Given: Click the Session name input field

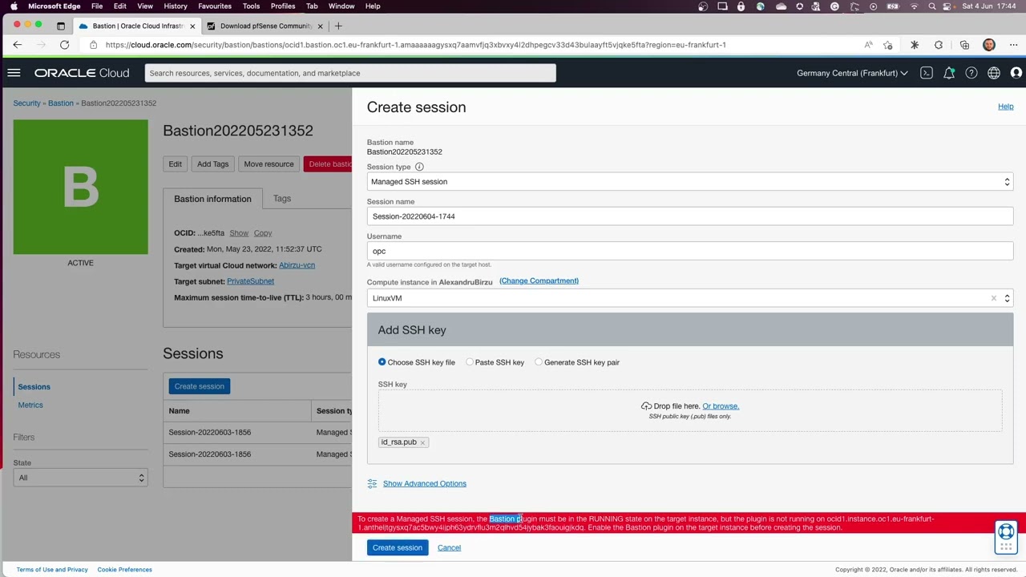Looking at the screenshot, I should [x=690, y=216].
